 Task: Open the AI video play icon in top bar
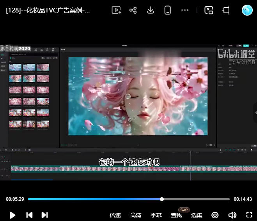tap(116, 10)
